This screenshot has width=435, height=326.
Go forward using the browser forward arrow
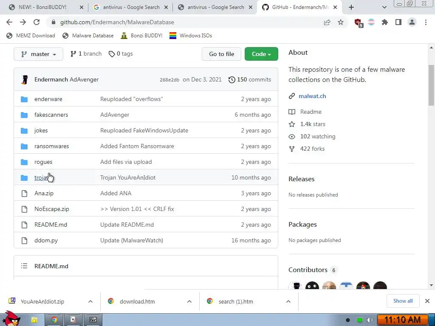pos(23,22)
